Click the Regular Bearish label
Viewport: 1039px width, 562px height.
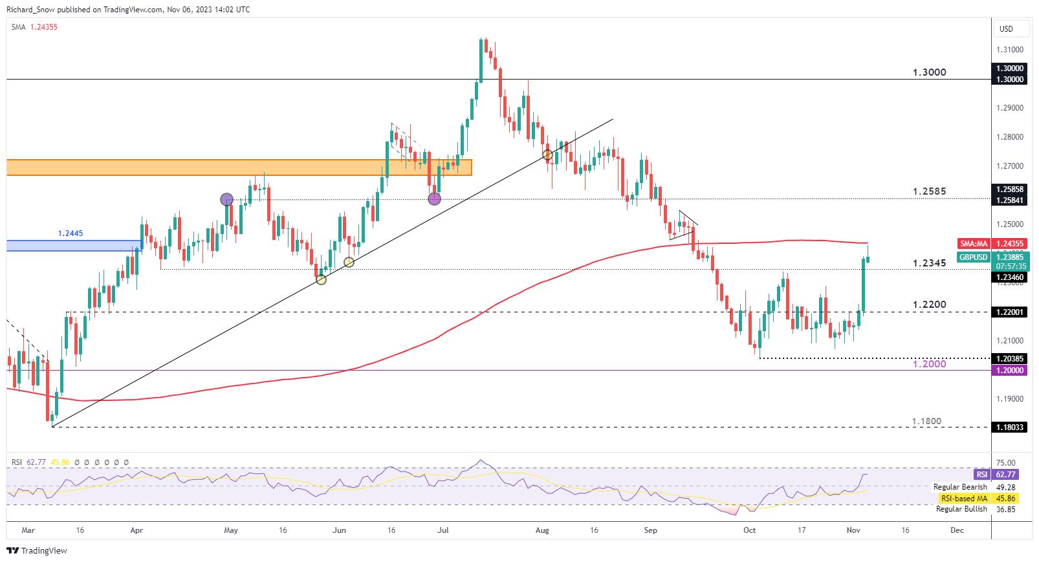click(x=960, y=487)
